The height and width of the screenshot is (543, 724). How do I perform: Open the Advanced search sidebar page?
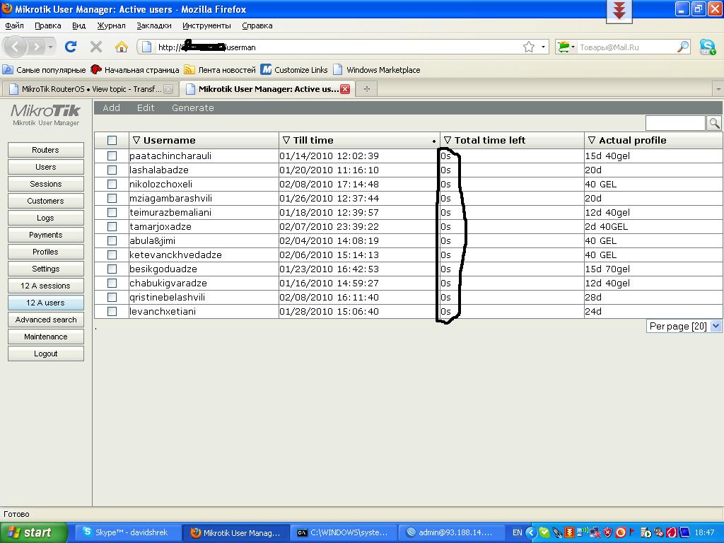pos(46,320)
